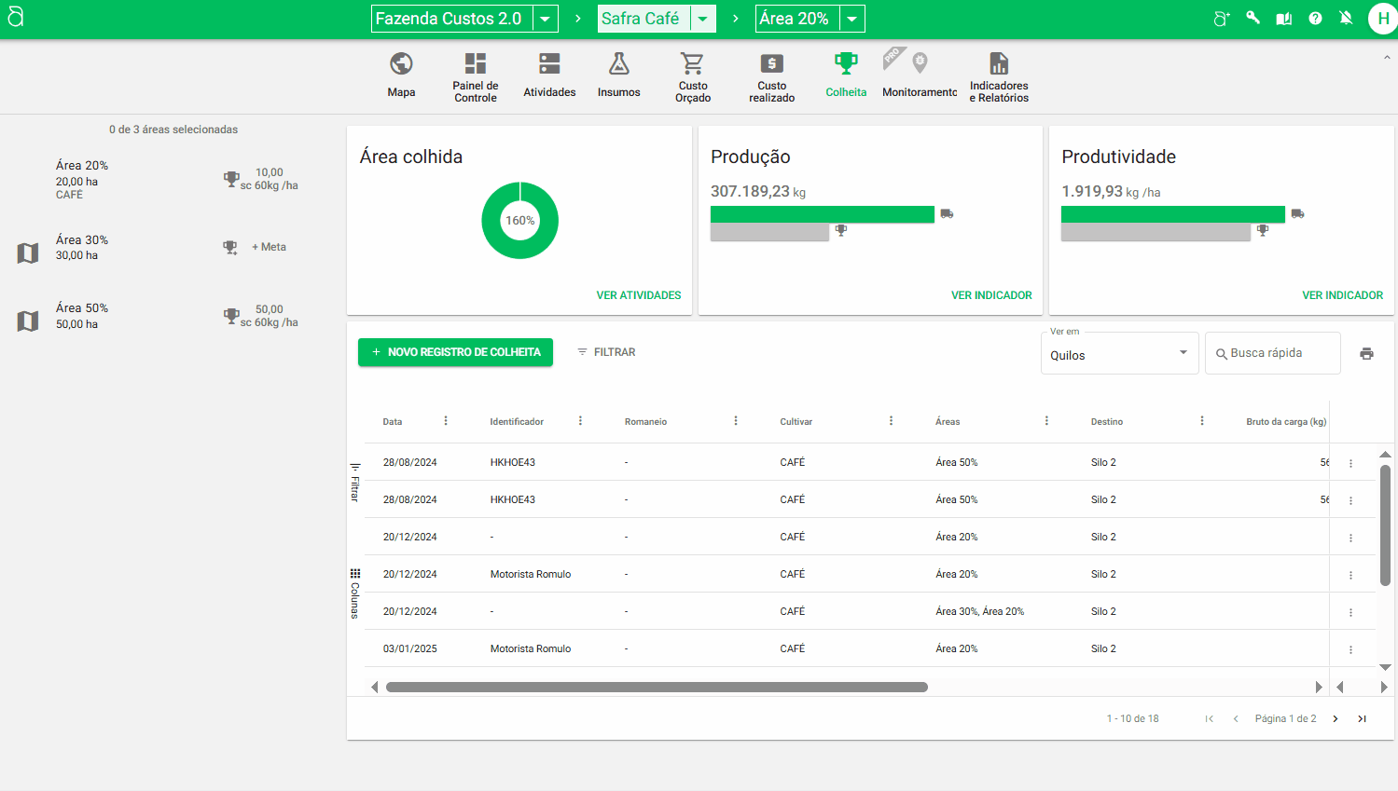1398x791 pixels.
Task: Open the Safra Café dropdown arrow
Action: tap(702, 19)
